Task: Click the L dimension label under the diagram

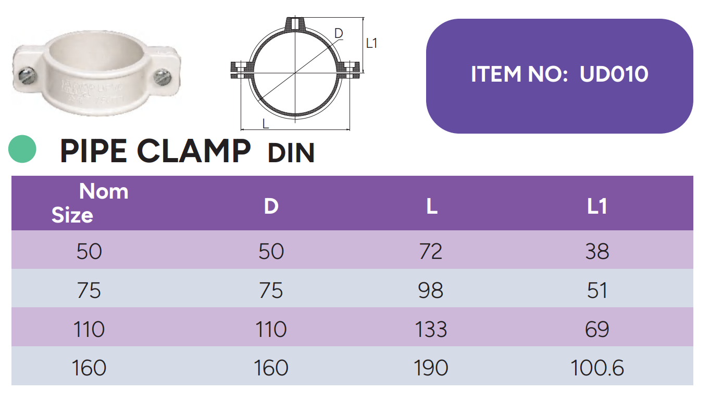Action: [x=266, y=124]
